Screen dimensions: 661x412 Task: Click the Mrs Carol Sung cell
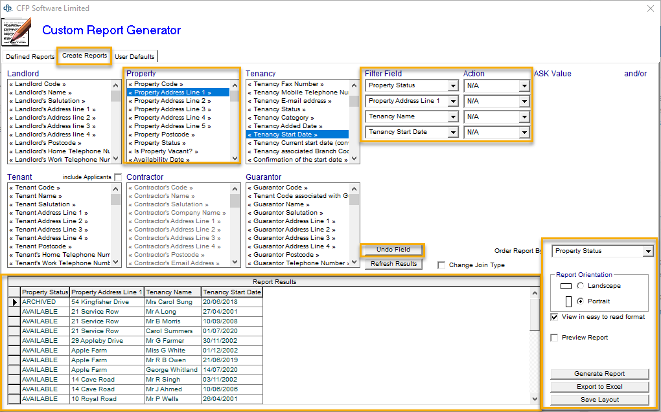point(173,302)
